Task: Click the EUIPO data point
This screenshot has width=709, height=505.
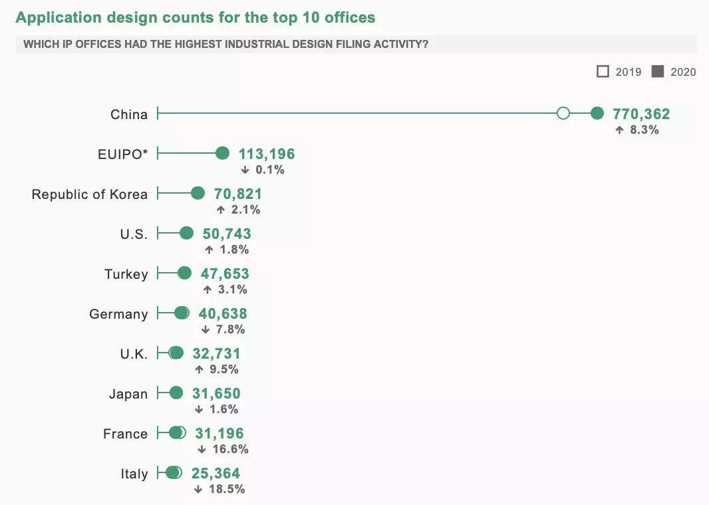Action: pos(222,153)
